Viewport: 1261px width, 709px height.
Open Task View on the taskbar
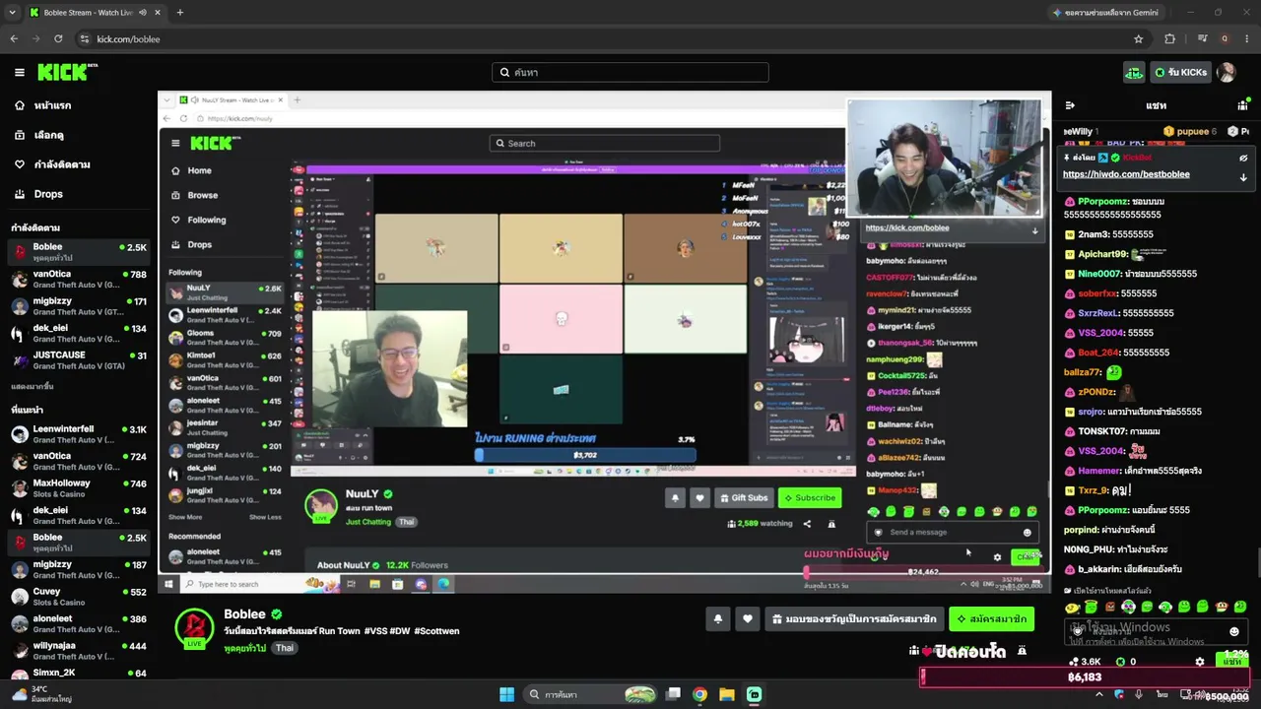coord(673,694)
